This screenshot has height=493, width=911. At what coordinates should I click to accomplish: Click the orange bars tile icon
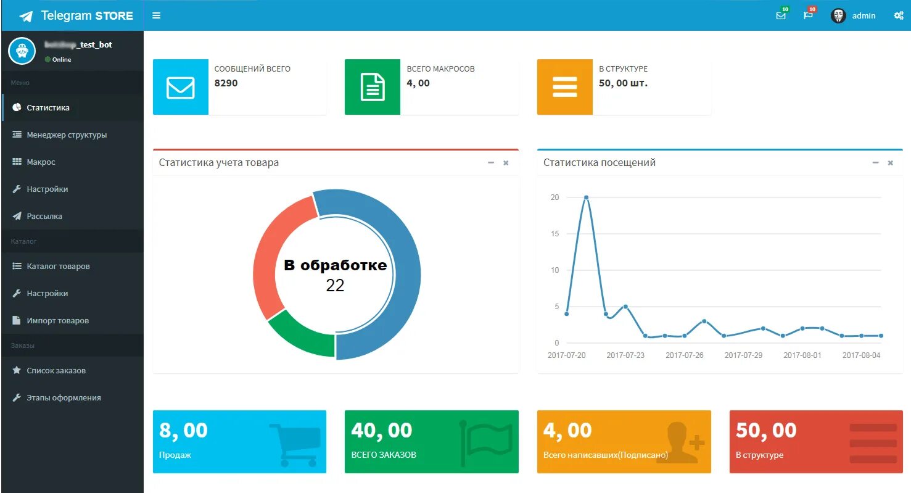click(565, 87)
